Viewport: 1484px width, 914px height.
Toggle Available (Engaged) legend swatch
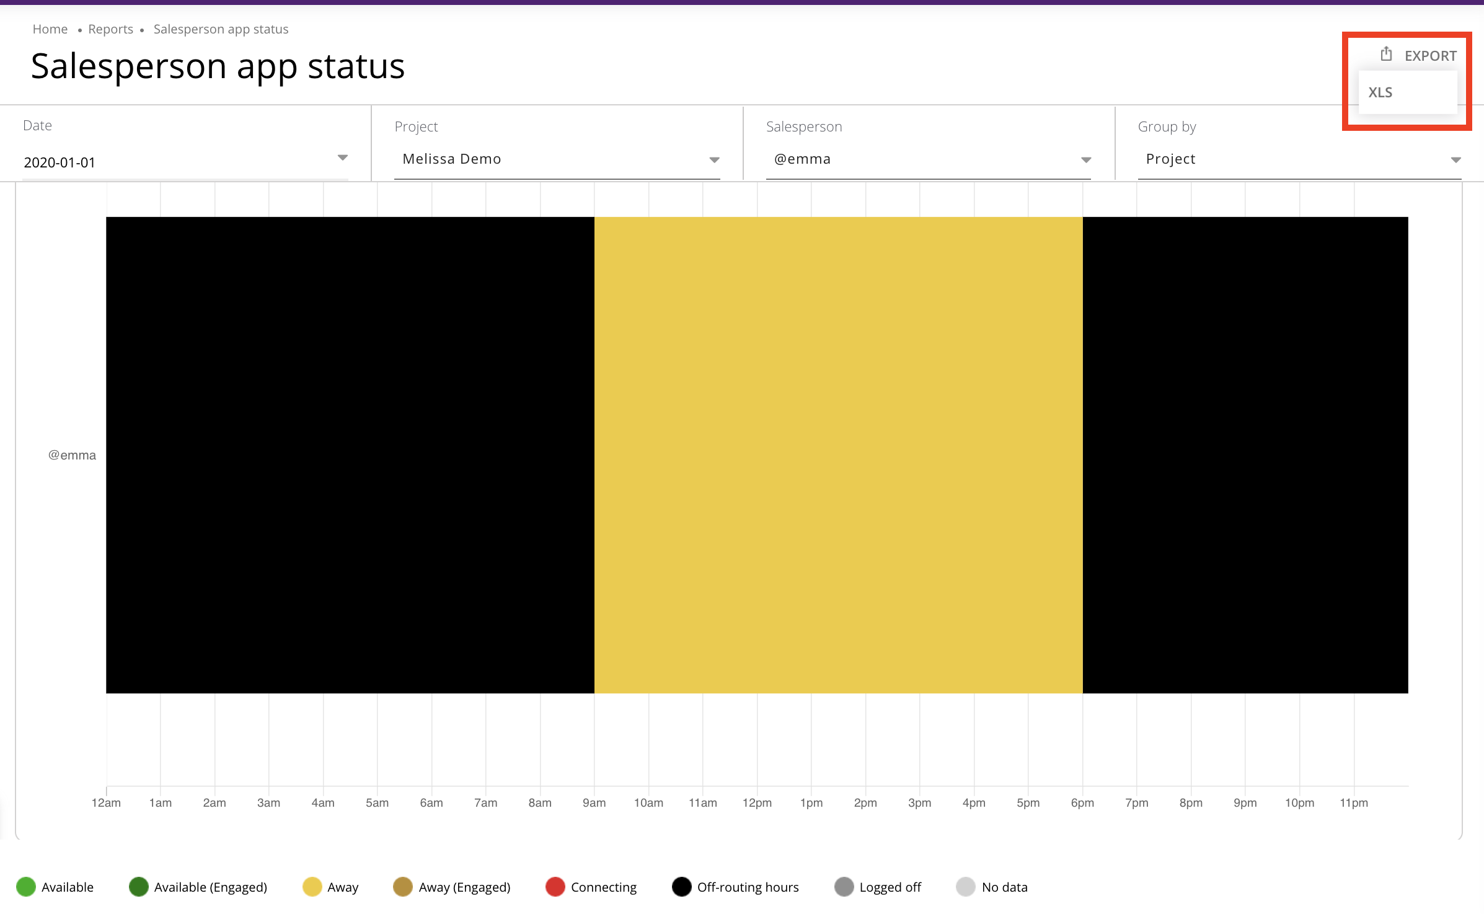pyautogui.click(x=139, y=887)
